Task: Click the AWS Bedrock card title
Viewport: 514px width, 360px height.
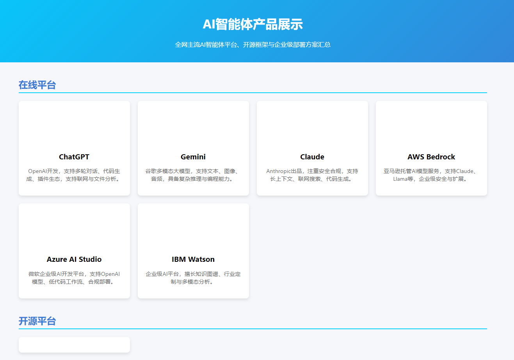Action: click(x=431, y=157)
